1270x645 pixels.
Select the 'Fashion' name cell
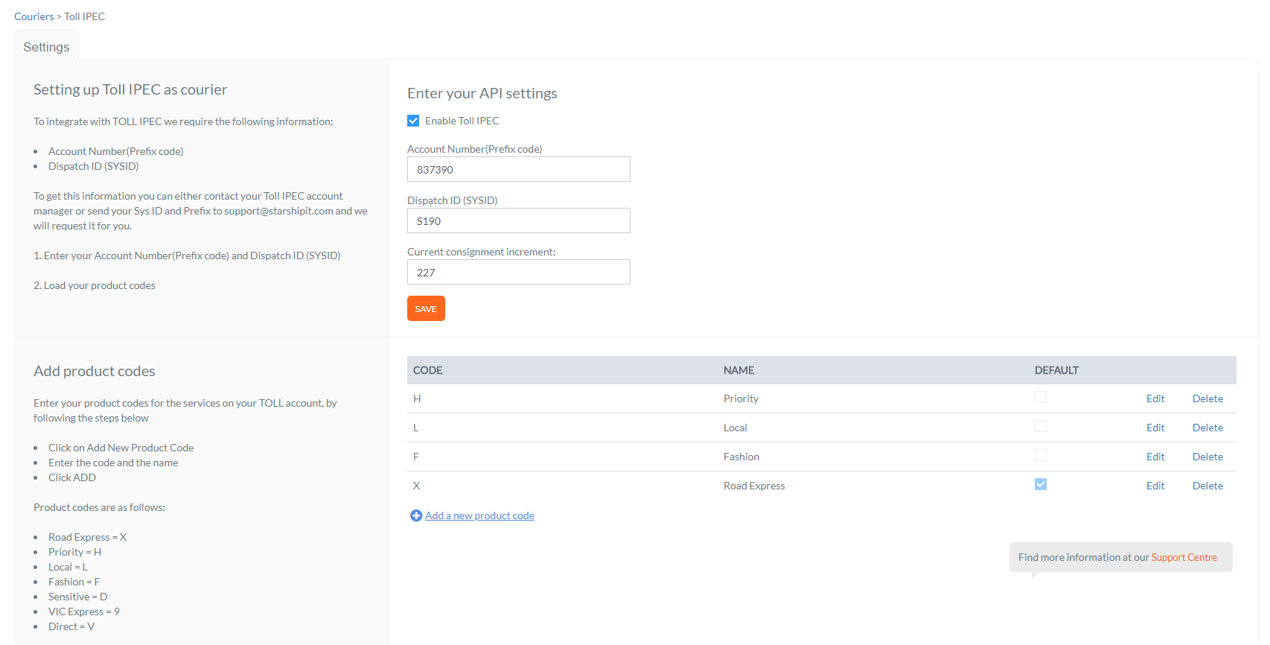click(x=741, y=457)
